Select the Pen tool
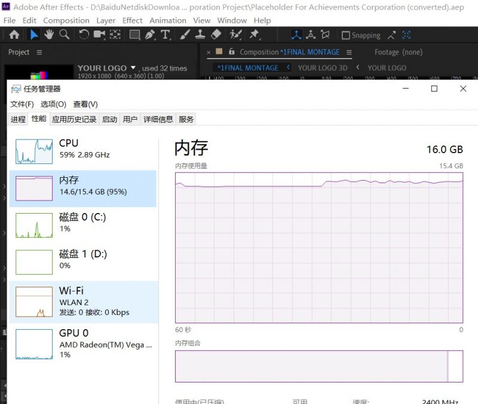Screen dimensions: 478x404 coord(150,35)
